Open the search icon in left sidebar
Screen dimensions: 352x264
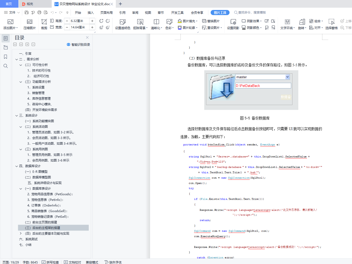(6, 66)
